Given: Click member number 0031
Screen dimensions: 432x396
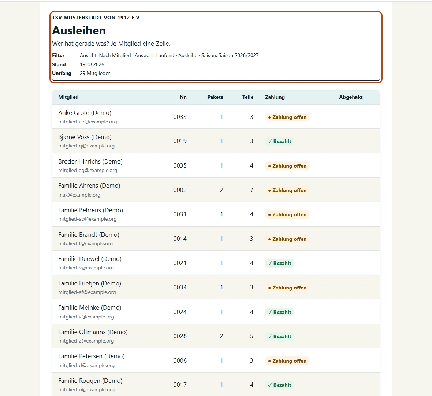Looking at the screenshot, I should click(x=180, y=214).
